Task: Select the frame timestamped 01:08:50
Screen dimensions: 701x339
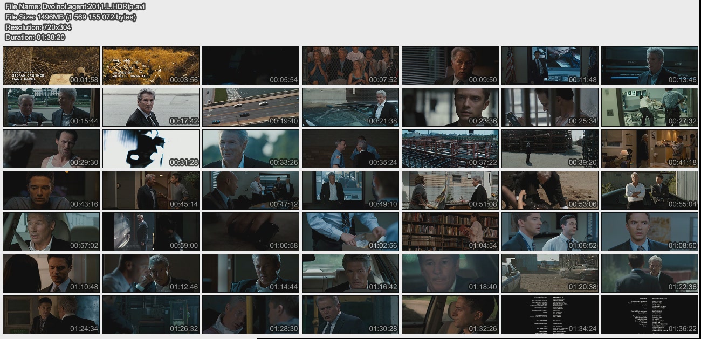Action: (650, 232)
